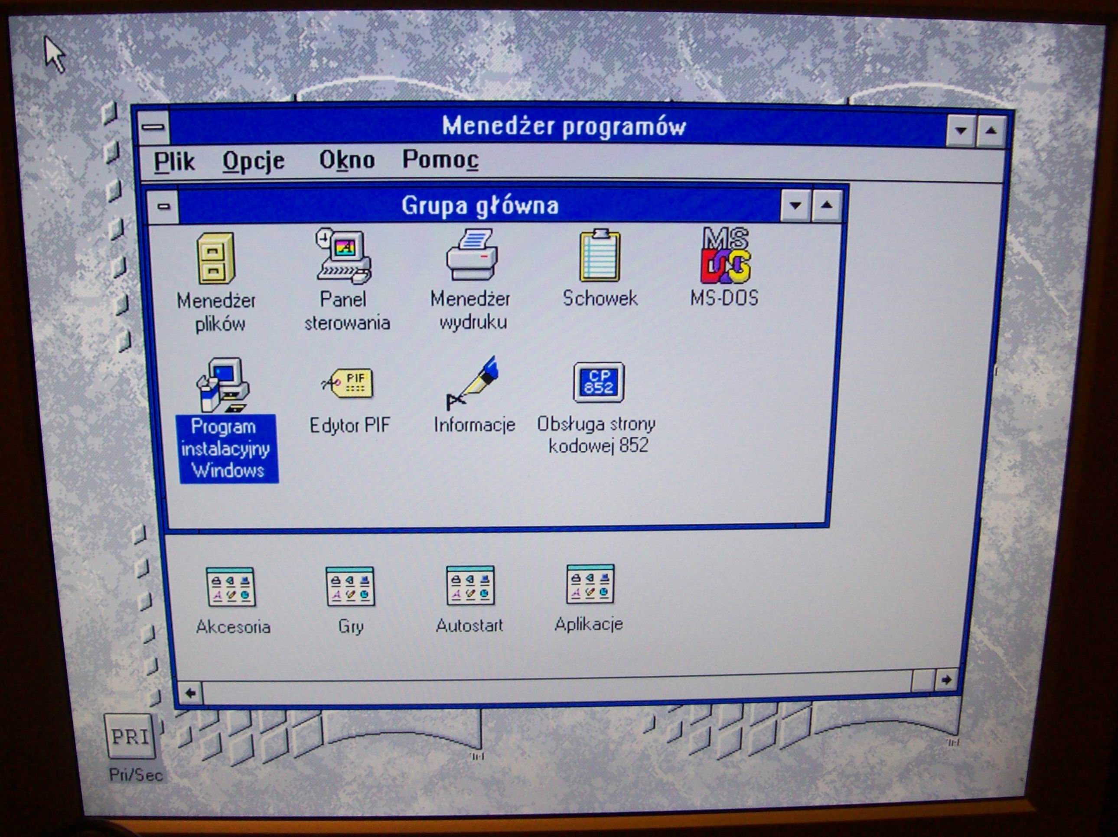Click the horizontal scrollbar track
1118x837 pixels.
(557, 687)
